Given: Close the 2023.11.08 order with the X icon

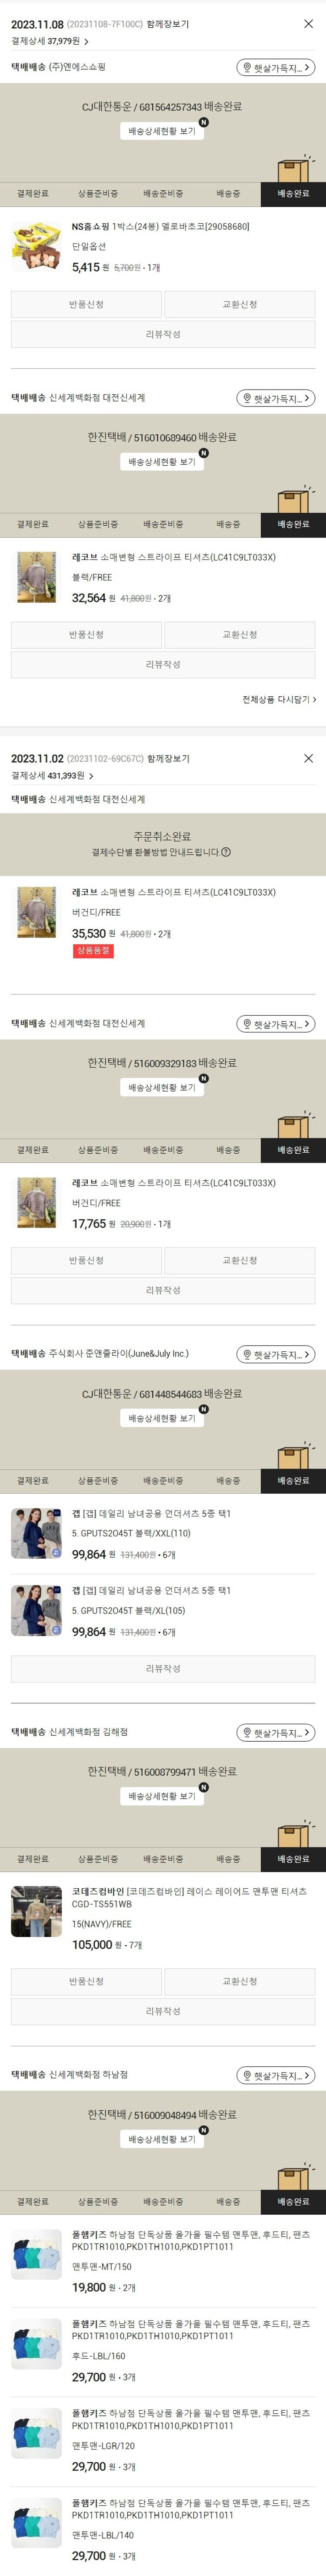Looking at the screenshot, I should pos(308,24).
